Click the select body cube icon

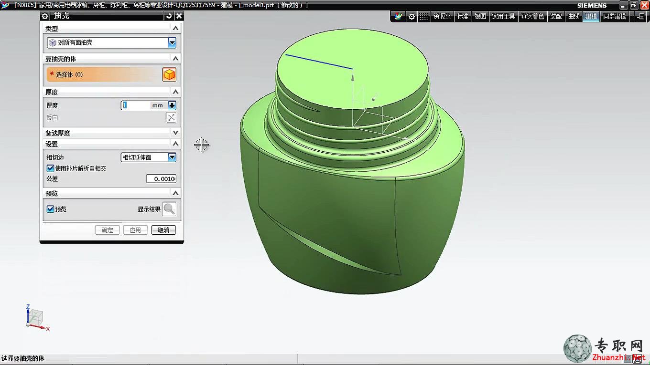169,74
